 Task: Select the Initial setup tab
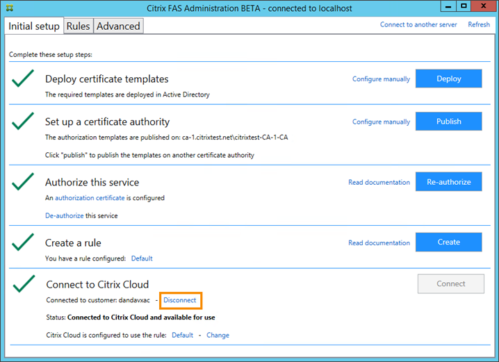pos(34,26)
